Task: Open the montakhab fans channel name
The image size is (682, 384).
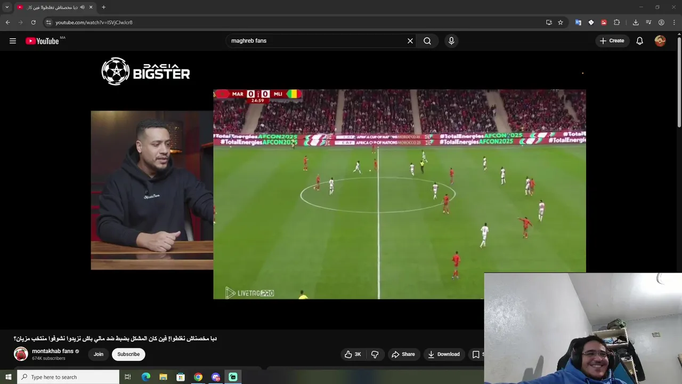Action: [x=53, y=351]
